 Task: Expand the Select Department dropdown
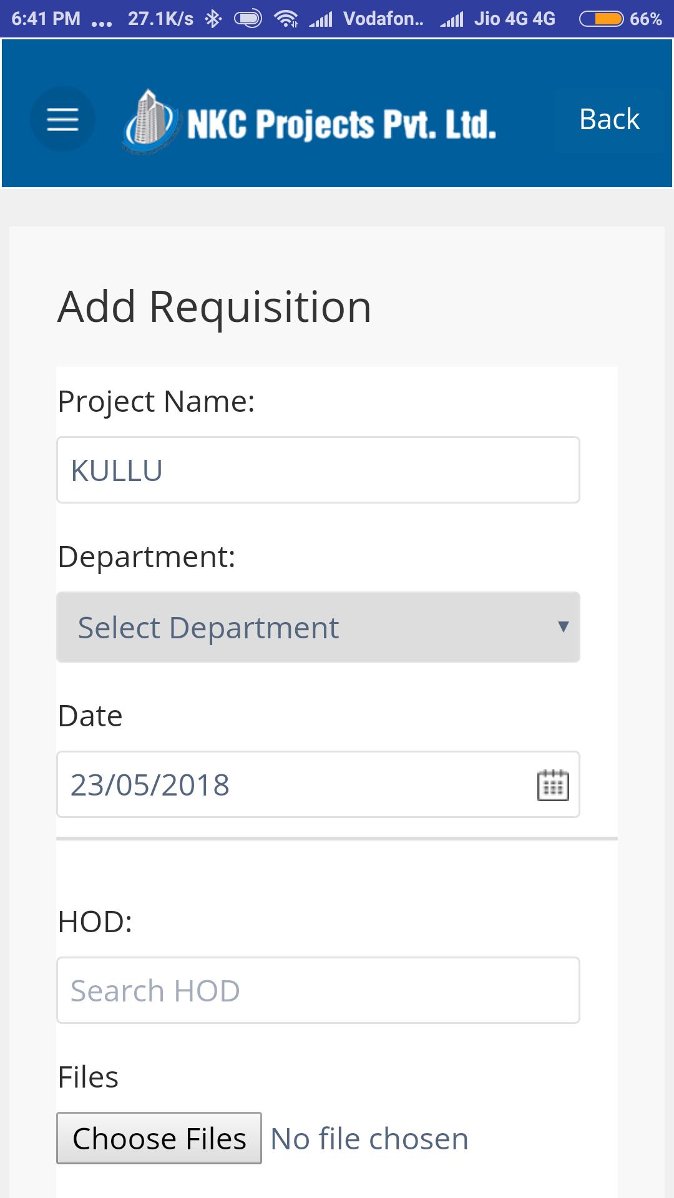tap(318, 627)
